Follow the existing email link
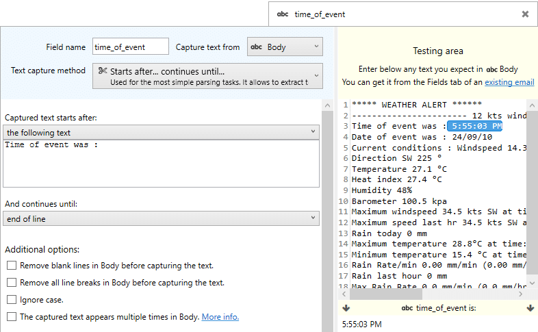 tap(509, 82)
